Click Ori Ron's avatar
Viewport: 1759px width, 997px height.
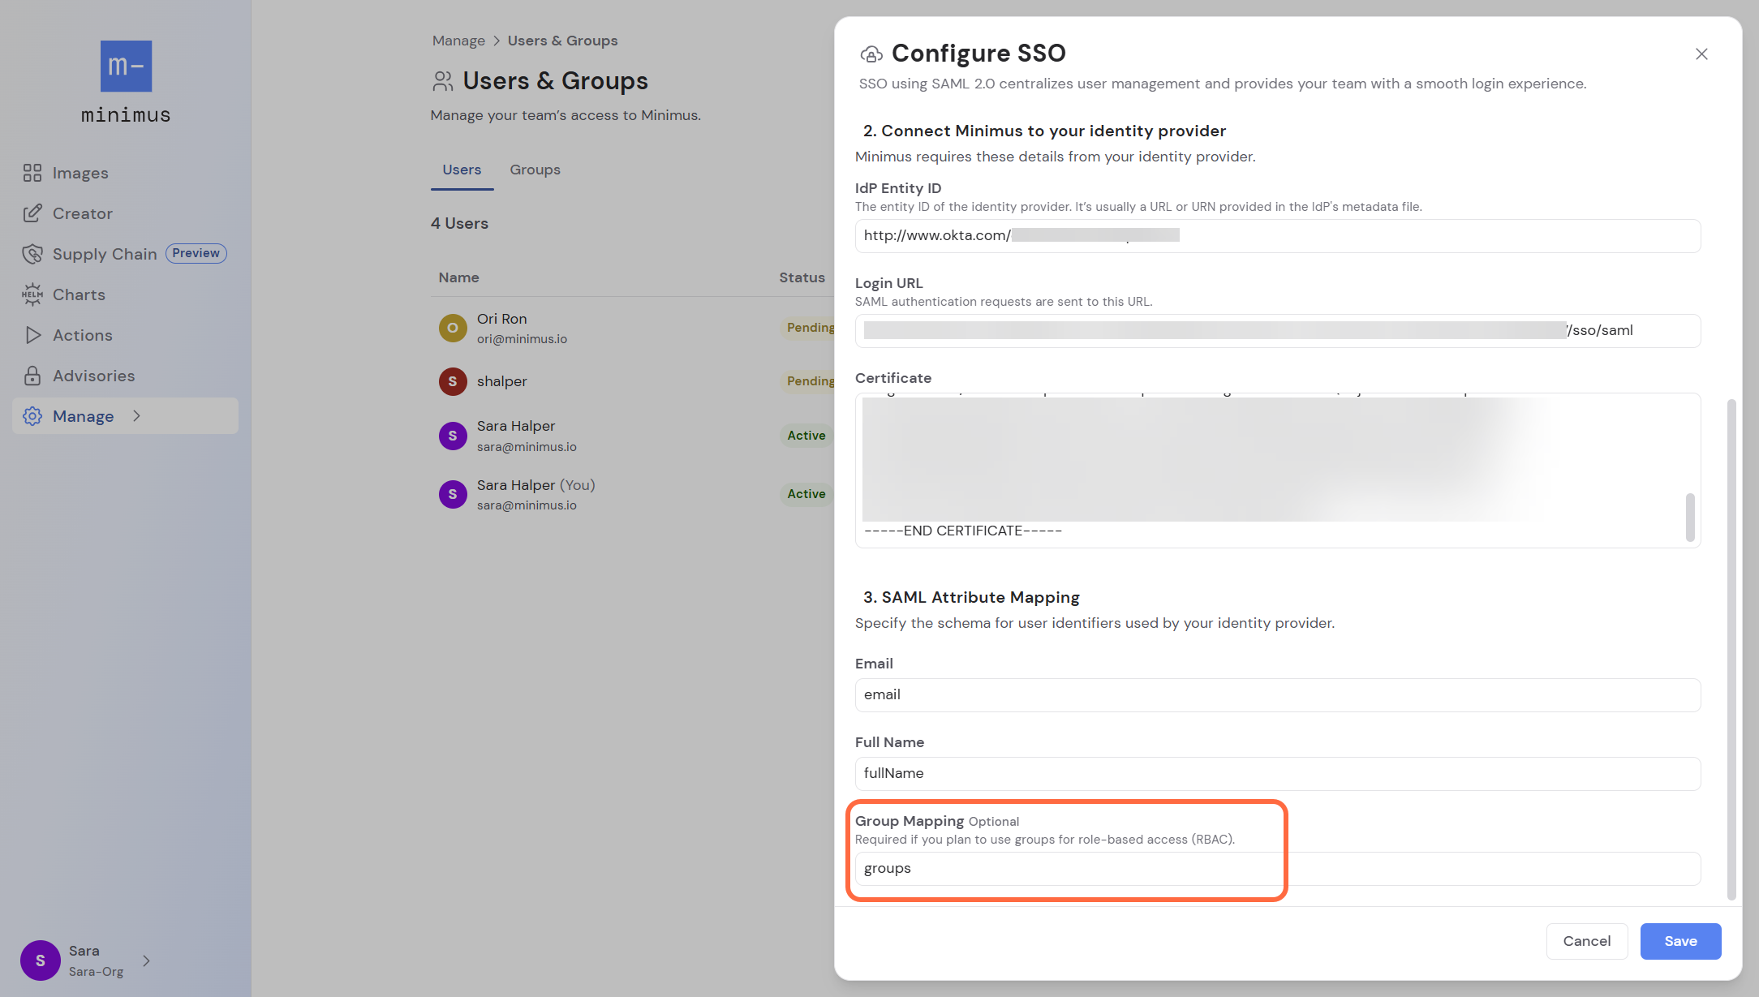point(452,328)
